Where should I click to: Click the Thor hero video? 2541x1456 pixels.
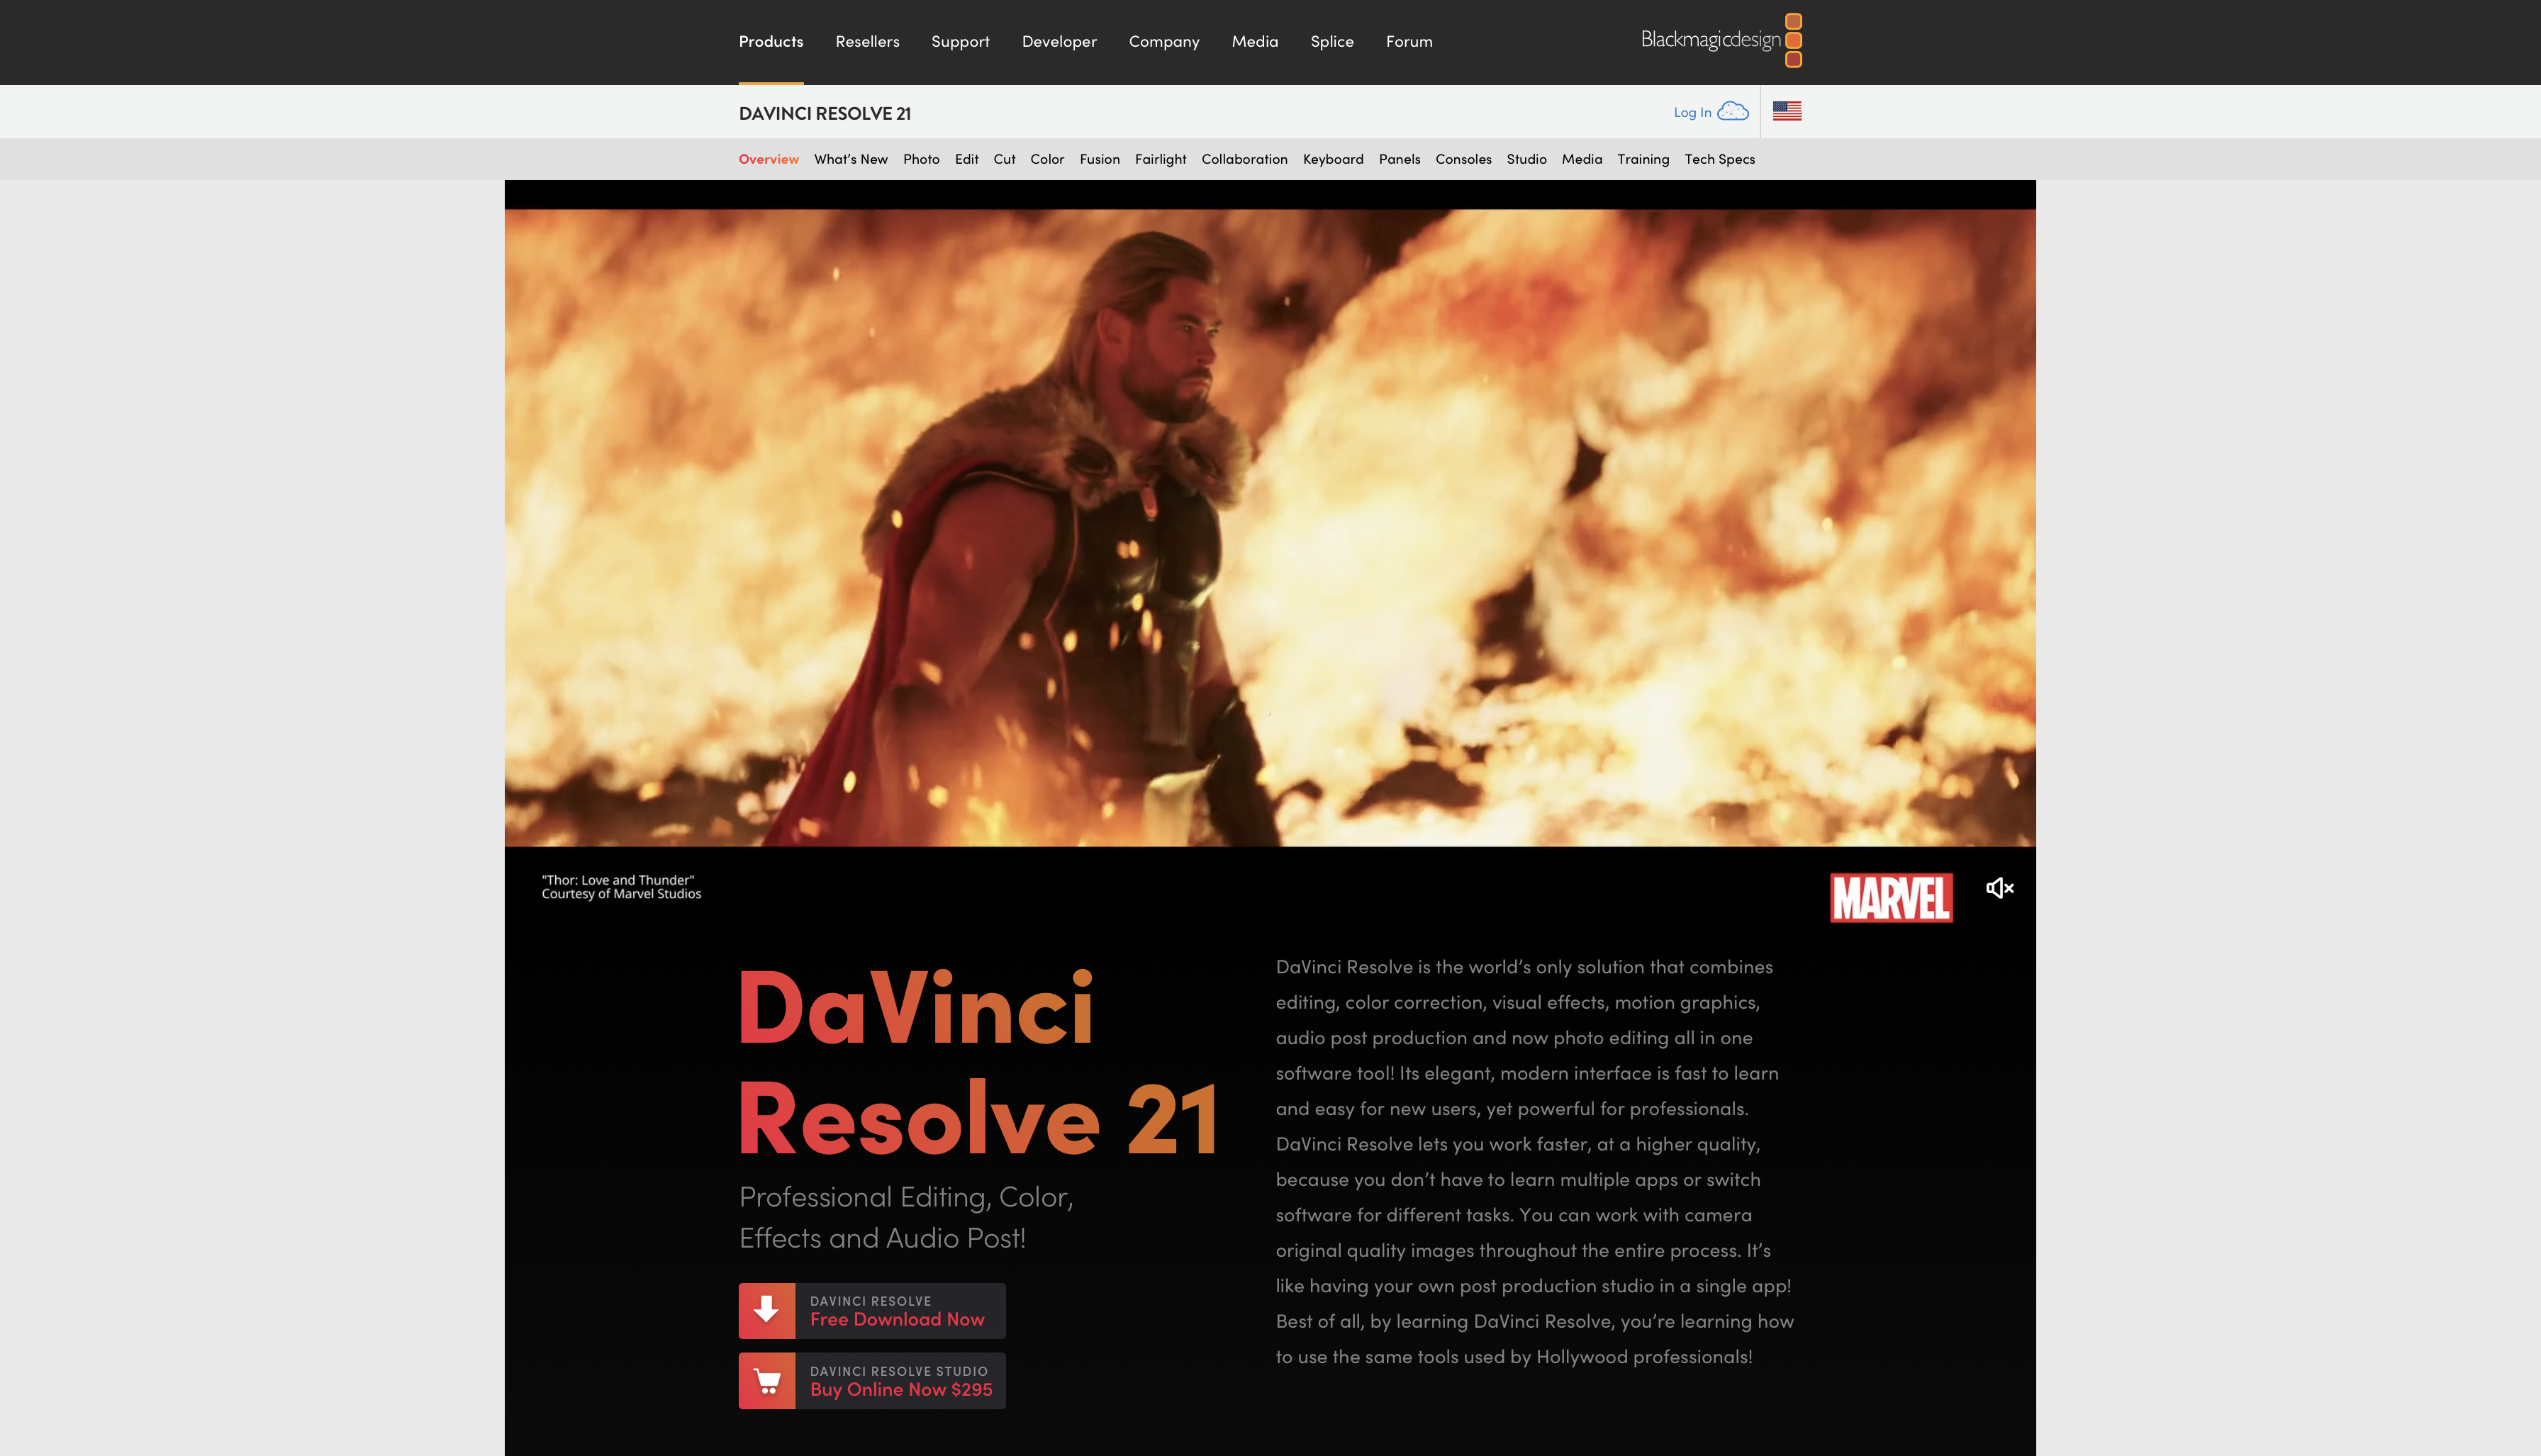point(1270,528)
